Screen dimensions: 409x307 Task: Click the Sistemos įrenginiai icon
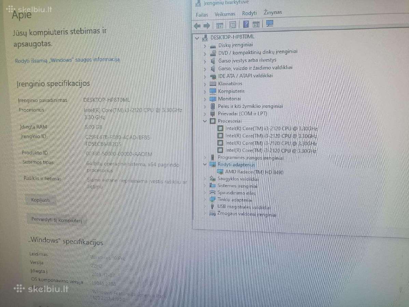213,186
